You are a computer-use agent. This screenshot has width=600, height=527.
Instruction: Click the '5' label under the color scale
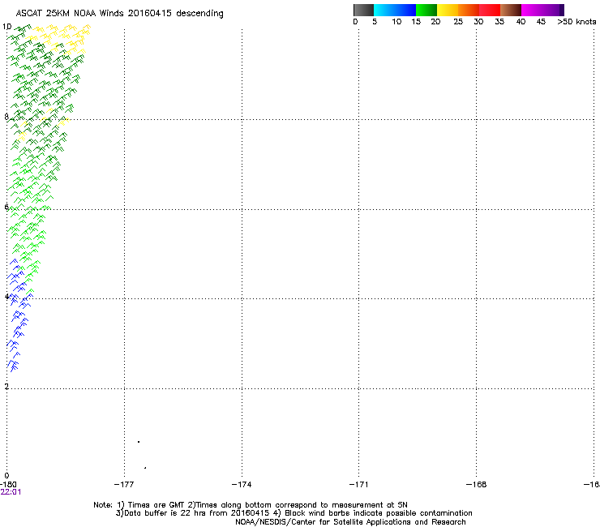375,22
